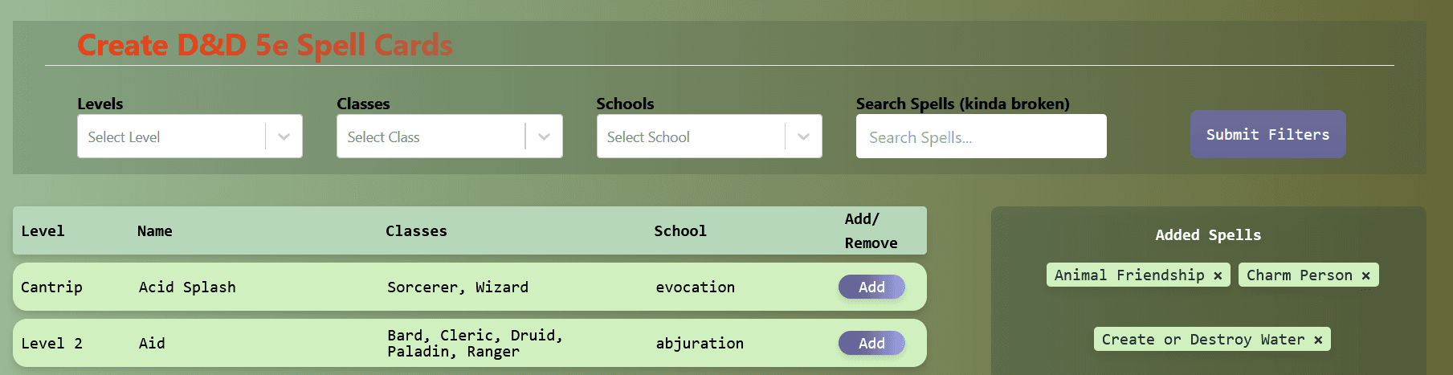Remove Animal Friendship from added spells
1453x375 pixels.
point(1218,275)
